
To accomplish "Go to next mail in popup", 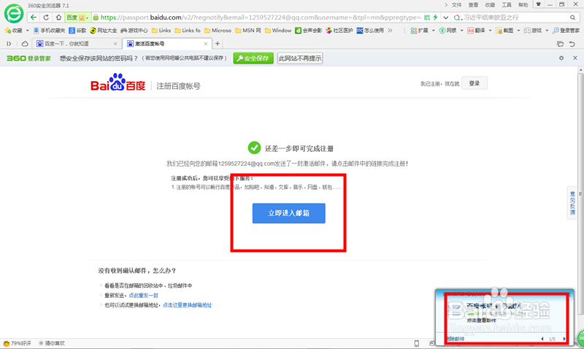I will (x=564, y=339).
